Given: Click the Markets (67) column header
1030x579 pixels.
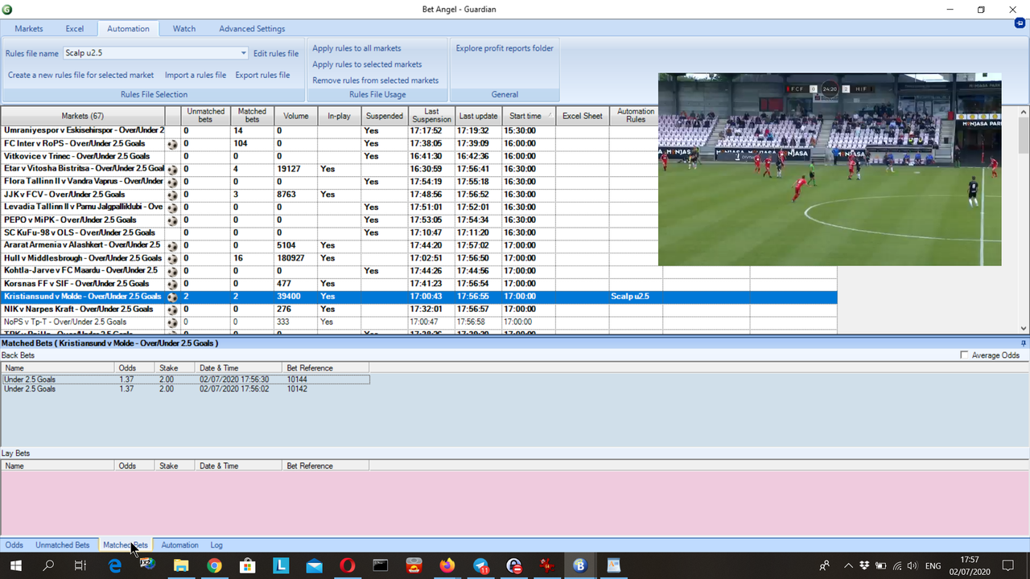Looking at the screenshot, I should (x=83, y=116).
